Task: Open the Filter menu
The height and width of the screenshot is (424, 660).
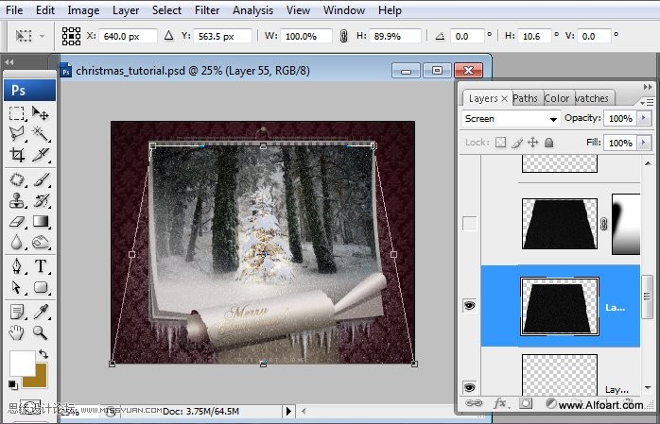Action: pos(207,10)
